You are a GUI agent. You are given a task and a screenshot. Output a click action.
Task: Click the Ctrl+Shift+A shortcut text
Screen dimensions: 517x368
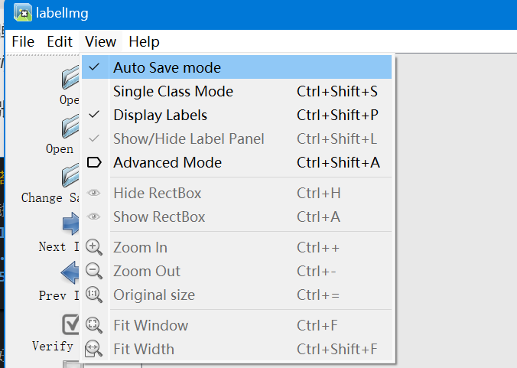pos(338,162)
